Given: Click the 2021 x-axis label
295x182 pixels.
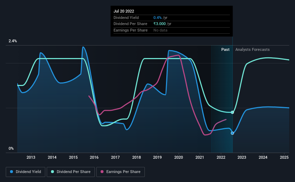Looking at the screenshot, I should click(200, 157).
